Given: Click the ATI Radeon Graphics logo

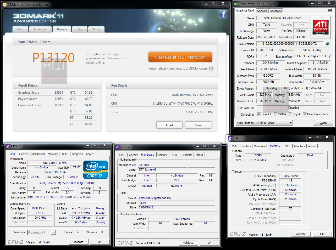Looking at the screenshot, I should pos(321,27).
